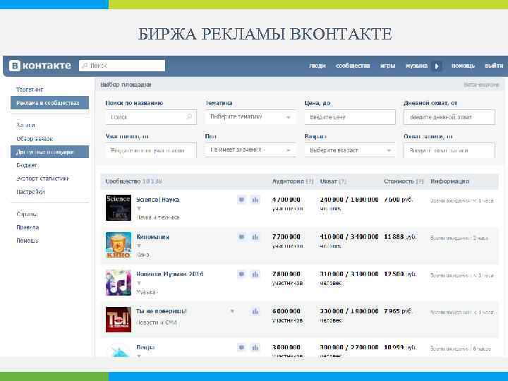Expand the arrow under Новинки Музыки 2016
Image resolution: width=508 pixels, height=381 pixels.
pyautogui.click(x=139, y=283)
